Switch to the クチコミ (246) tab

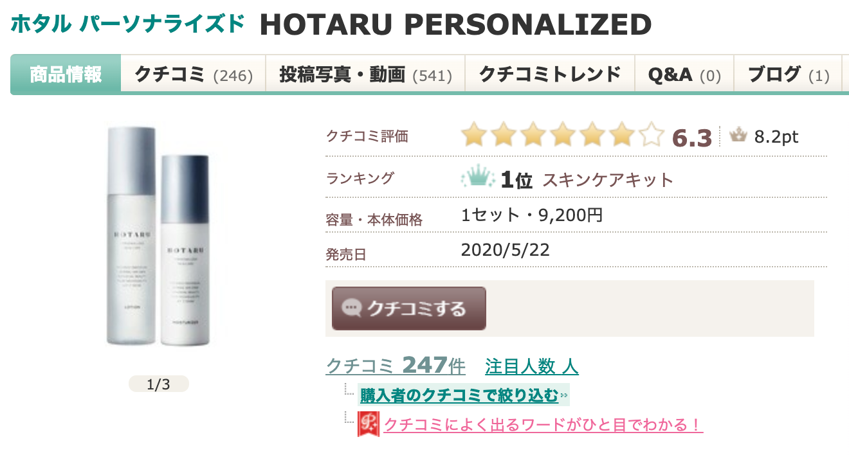193,74
